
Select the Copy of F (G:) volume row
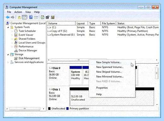point(103,31)
